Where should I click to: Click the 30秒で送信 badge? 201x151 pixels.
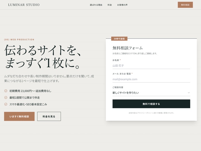pyautogui.click(x=119, y=39)
